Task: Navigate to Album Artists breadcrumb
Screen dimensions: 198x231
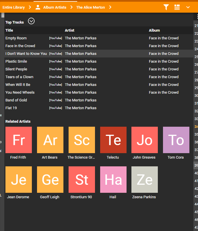Action: tap(55, 7)
